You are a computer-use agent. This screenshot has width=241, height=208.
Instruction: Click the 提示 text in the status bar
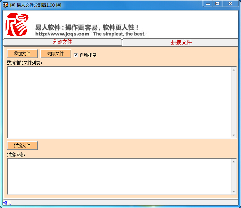[x=7, y=203]
